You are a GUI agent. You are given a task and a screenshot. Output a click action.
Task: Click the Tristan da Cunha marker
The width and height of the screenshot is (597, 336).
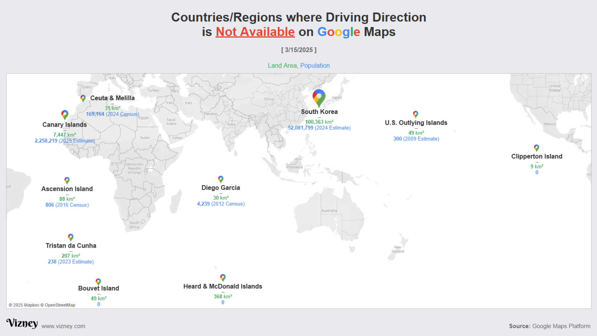coord(71,237)
